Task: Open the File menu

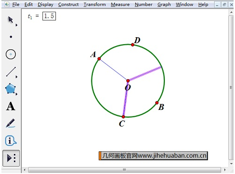Action: point(16,5)
